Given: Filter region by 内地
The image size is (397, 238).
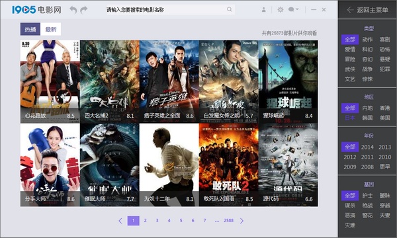Looking at the screenshot, I should click(367, 108).
